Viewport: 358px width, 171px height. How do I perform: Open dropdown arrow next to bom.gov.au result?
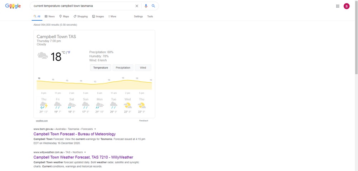click(x=95, y=129)
